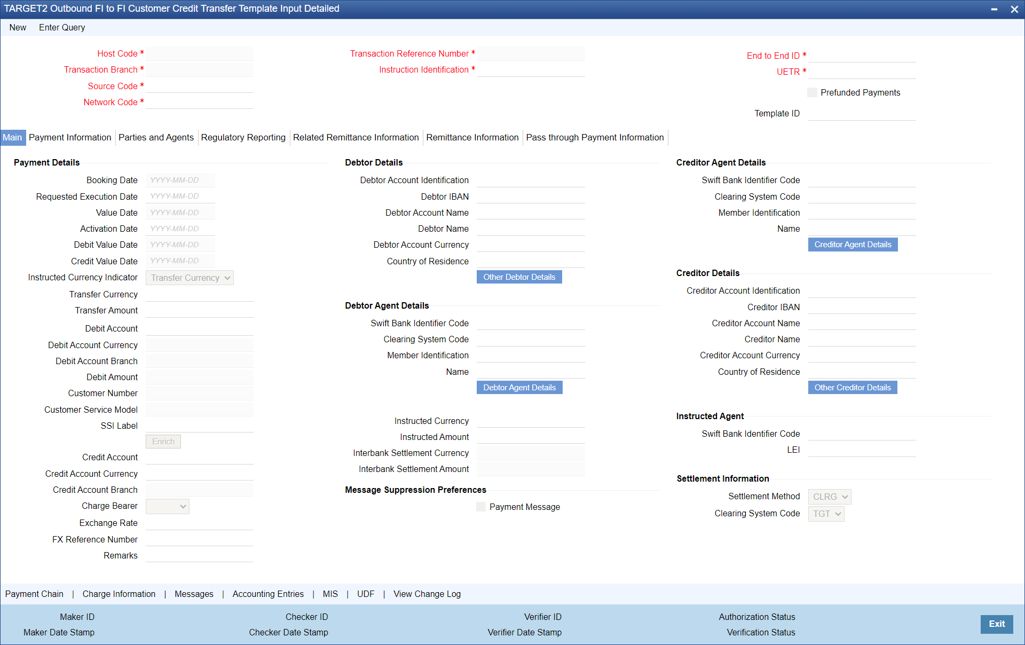Click the Transfer Currency field
This screenshot has width=1025, height=645.
tap(200, 295)
